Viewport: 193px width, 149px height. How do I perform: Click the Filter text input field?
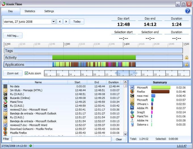click(x=61, y=139)
